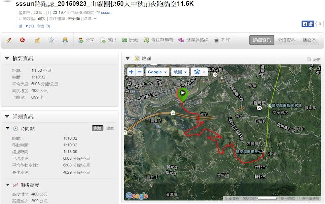The width and height of the screenshot is (325, 204).
Task: Click the 4:29 分鐘/公里 best pace value
Action: point(77,172)
